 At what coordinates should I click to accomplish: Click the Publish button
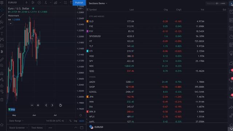coord(79,3)
